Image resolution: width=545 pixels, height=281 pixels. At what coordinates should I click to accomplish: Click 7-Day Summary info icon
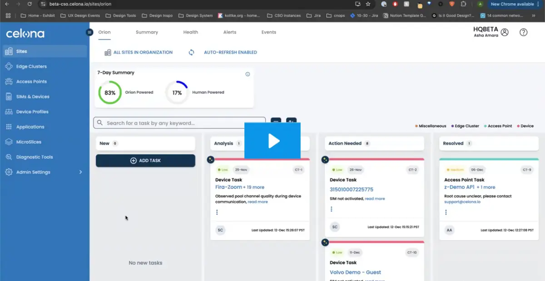coord(248,74)
